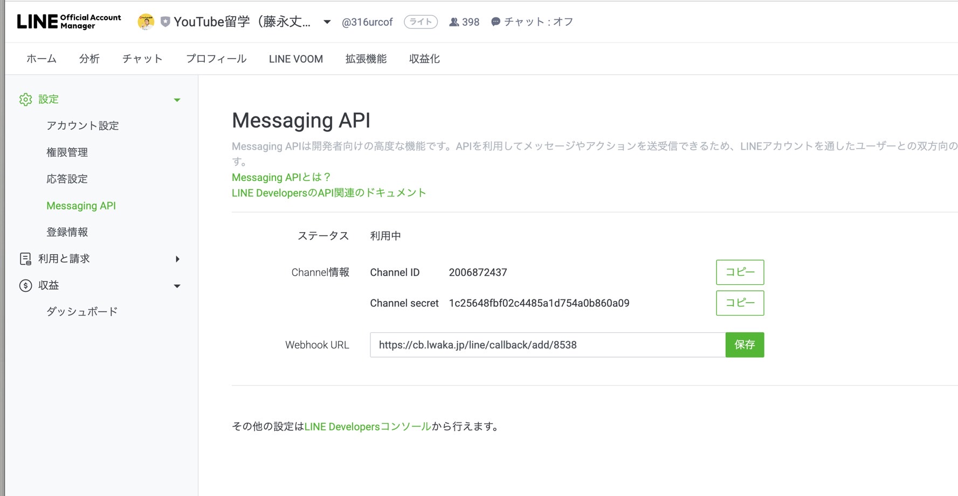The width and height of the screenshot is (958, 496).
Task: Save the Webhook URL with 保存 button
Action: pyautogui.click(x=745, y=345)
